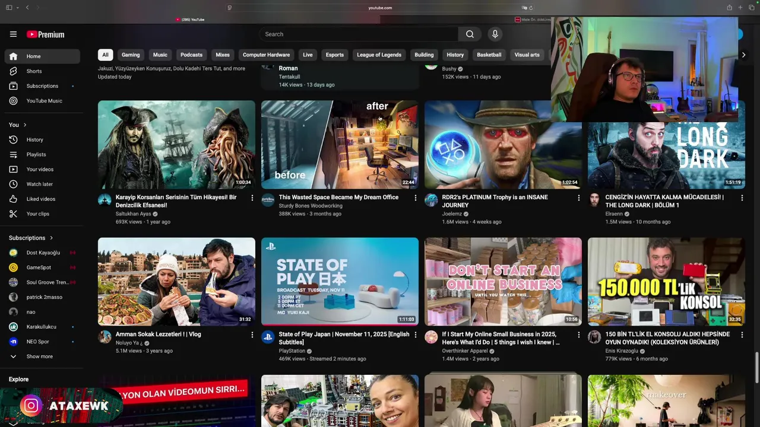The height and width of the screenshot is (427, 760).
Task: Switch to the (295) YouTube browser tab
Action: [190, 20]
